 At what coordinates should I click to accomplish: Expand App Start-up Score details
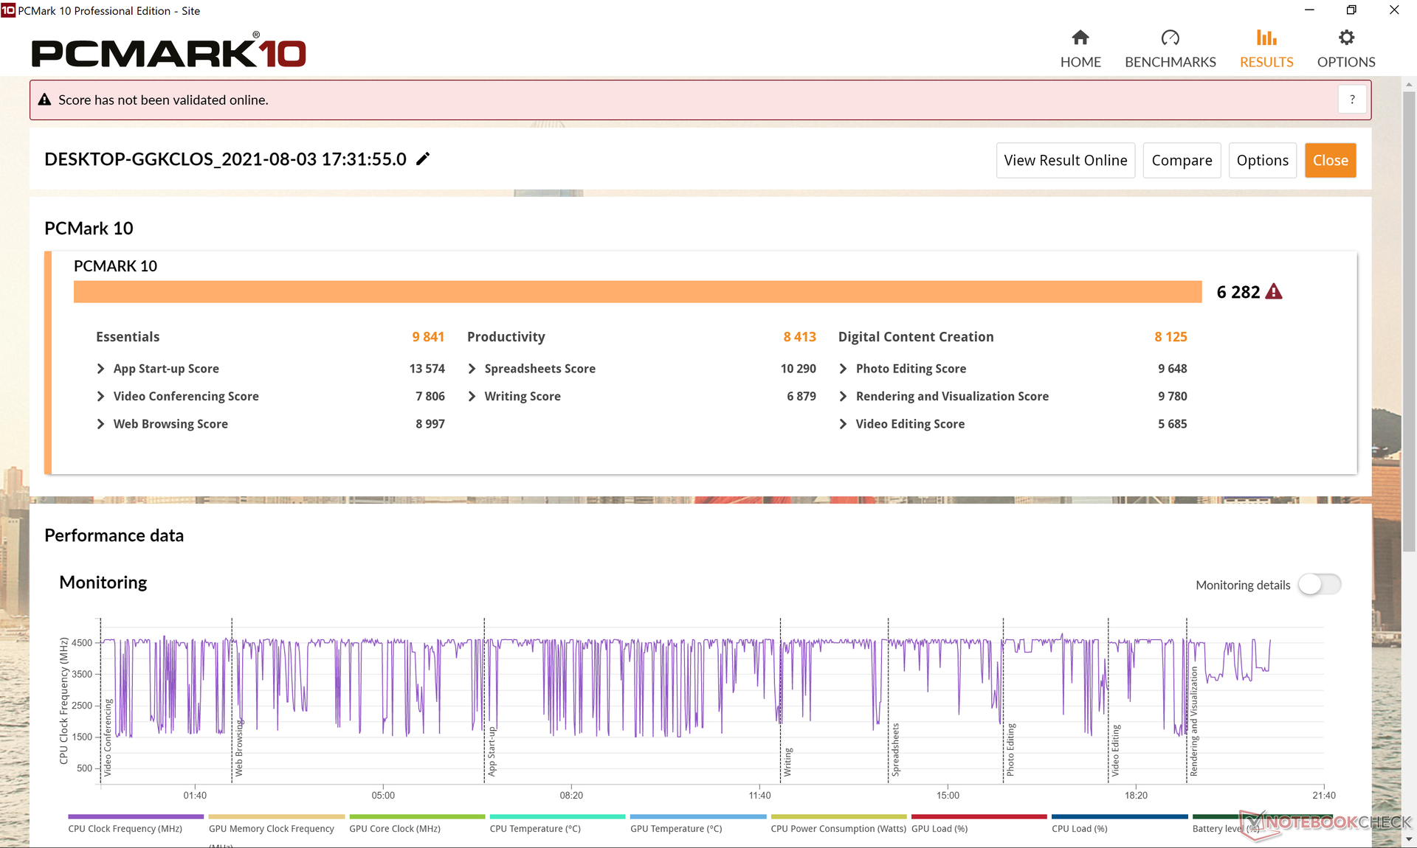(x=101, y=369)
